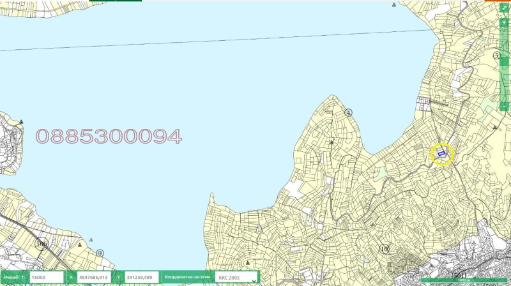Click the zoom level slider track
This screenshot has width=511, height=286.
[504, 64]
